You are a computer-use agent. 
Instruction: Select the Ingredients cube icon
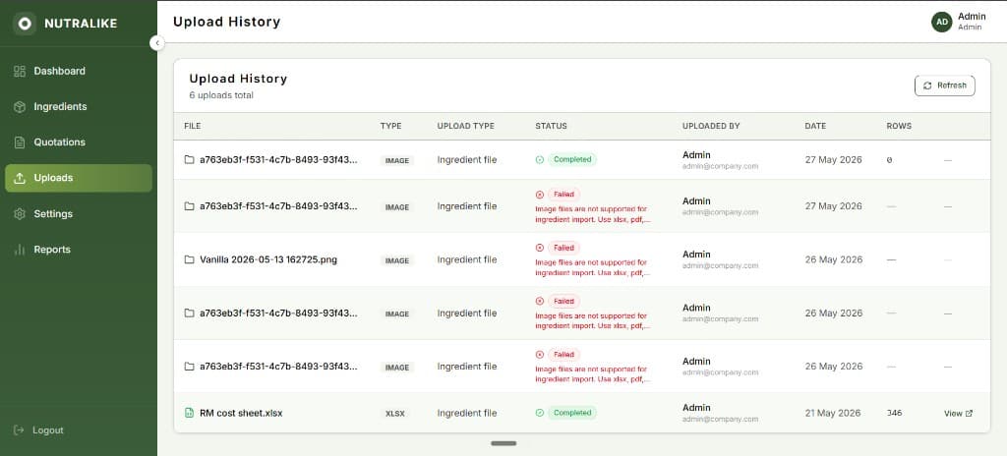point(20,106)
